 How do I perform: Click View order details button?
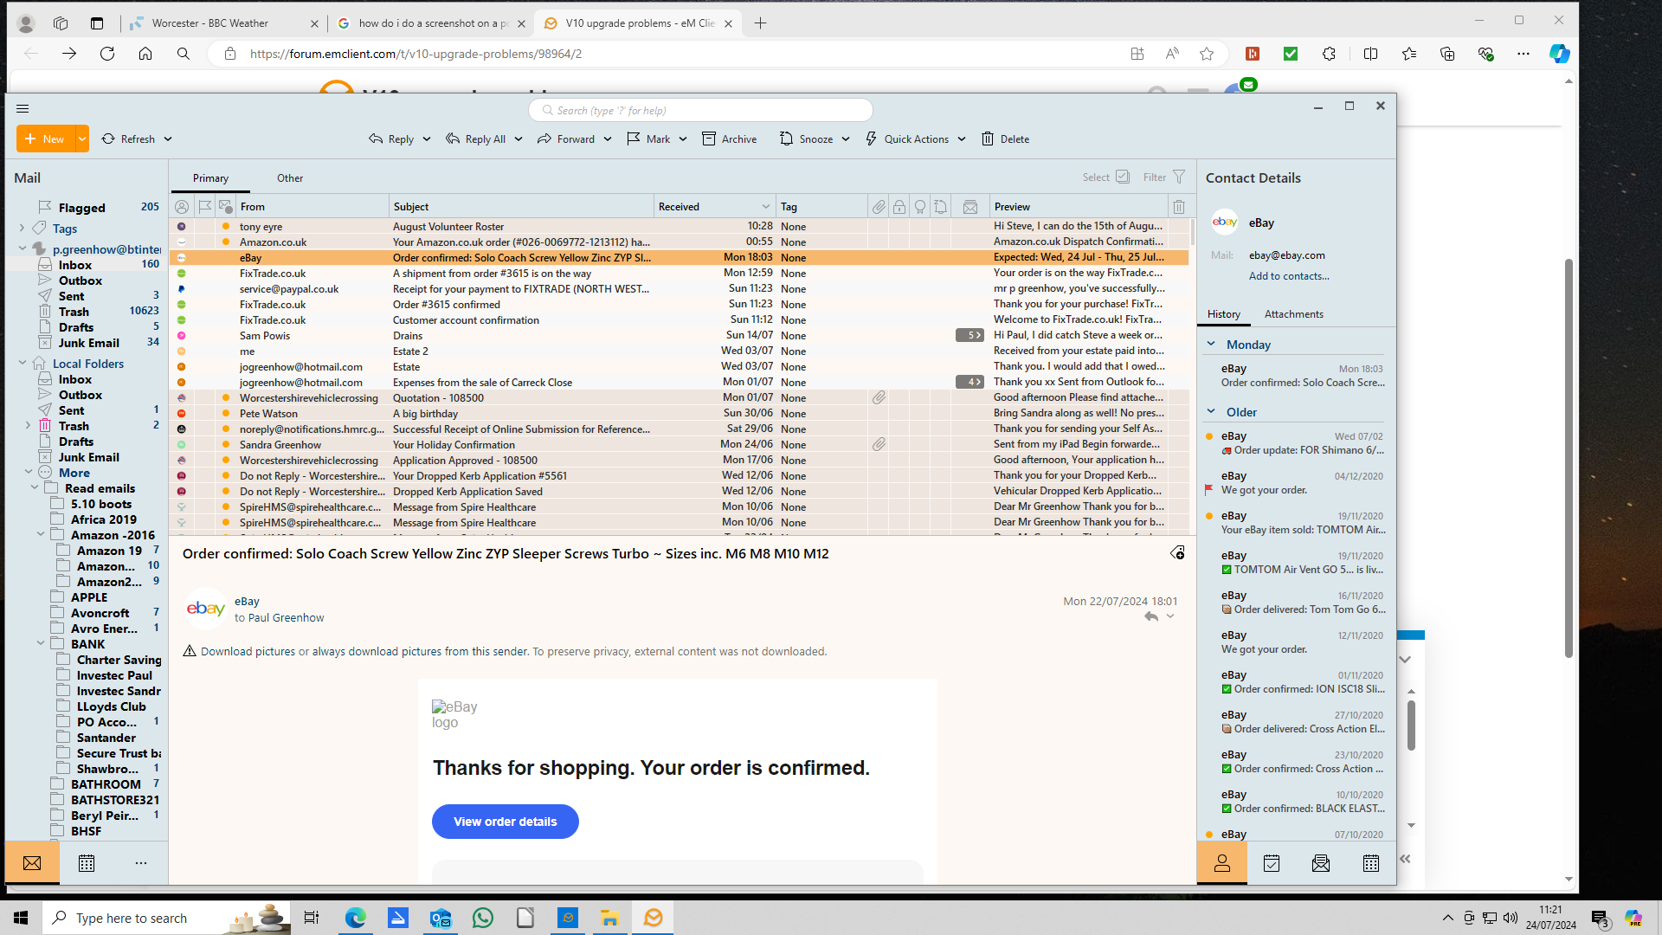(506, 822)
